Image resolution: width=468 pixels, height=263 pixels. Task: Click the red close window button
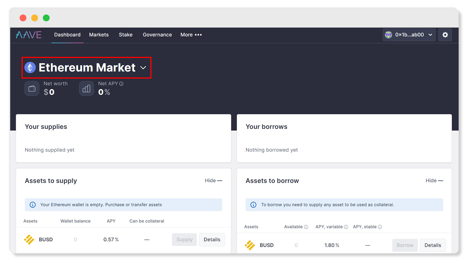(23, 18)
